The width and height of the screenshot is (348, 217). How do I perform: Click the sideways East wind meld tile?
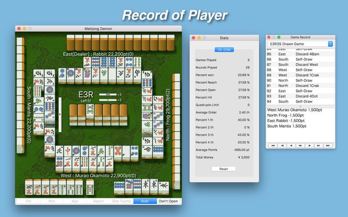(x=164, y=188)
